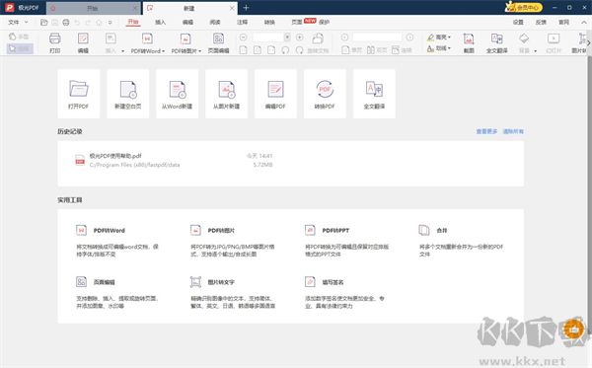
Task: Switch to the 注释 ribbon tab
Action: (242, 23)
